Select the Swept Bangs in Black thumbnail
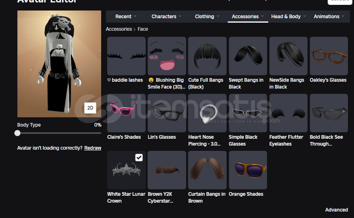This screenshot has width=354, height=218. click(x=248, y=56)
